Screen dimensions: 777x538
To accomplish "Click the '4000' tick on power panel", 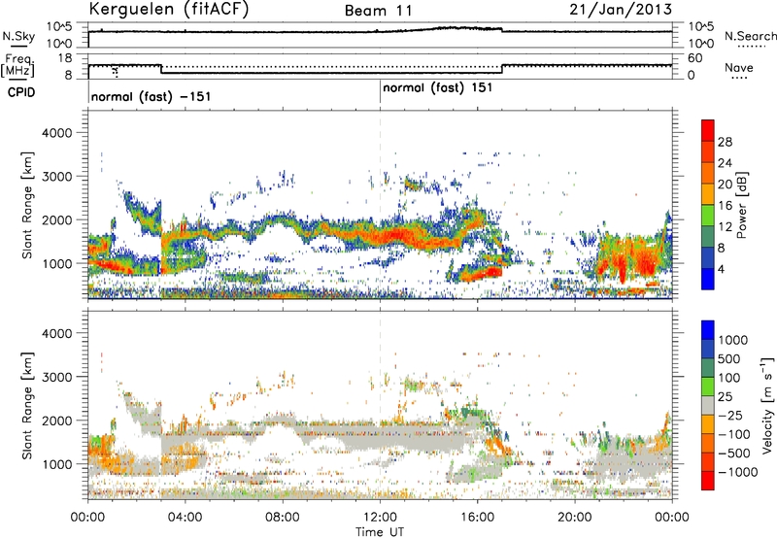I will pos(56,133).
